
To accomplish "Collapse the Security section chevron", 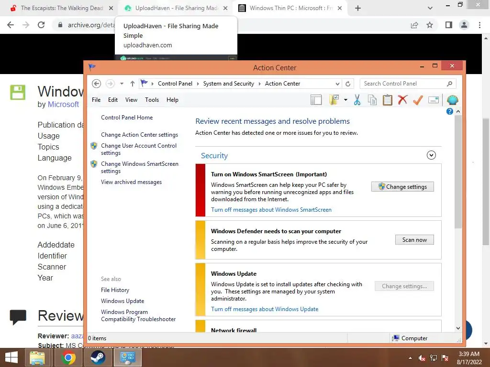I will tap(431, 155).
